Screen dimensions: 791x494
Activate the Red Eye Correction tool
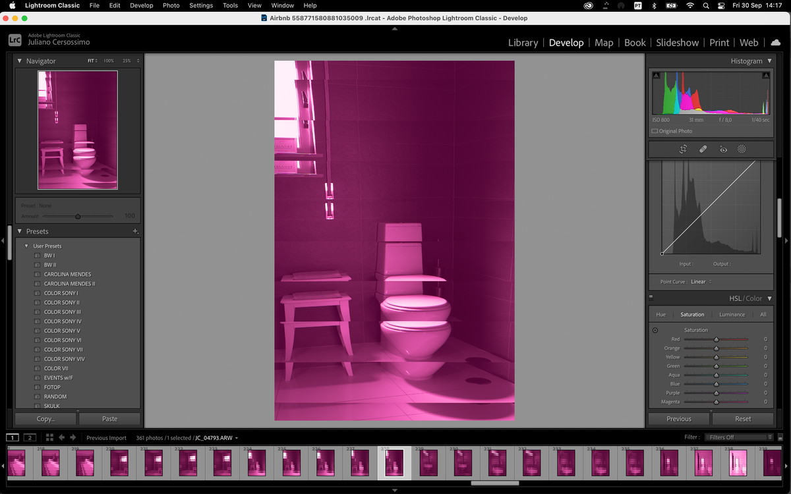[x=723, y=150]
